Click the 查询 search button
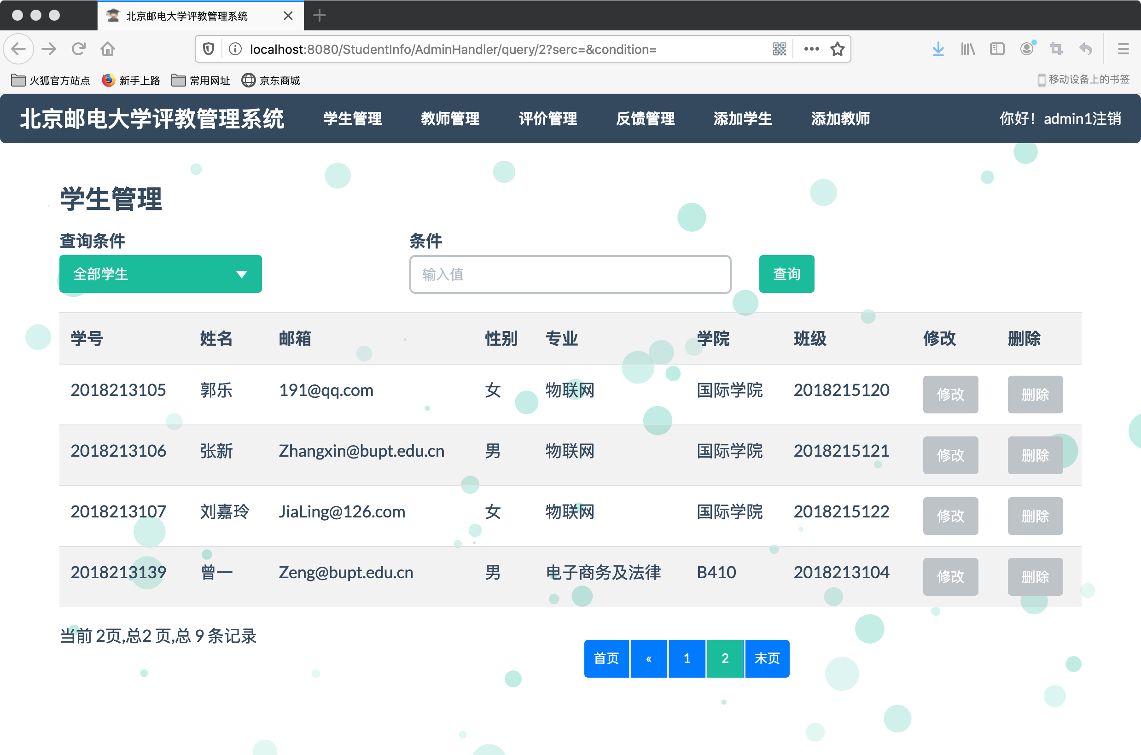The image size is (1141, 755). pos(786,273)
